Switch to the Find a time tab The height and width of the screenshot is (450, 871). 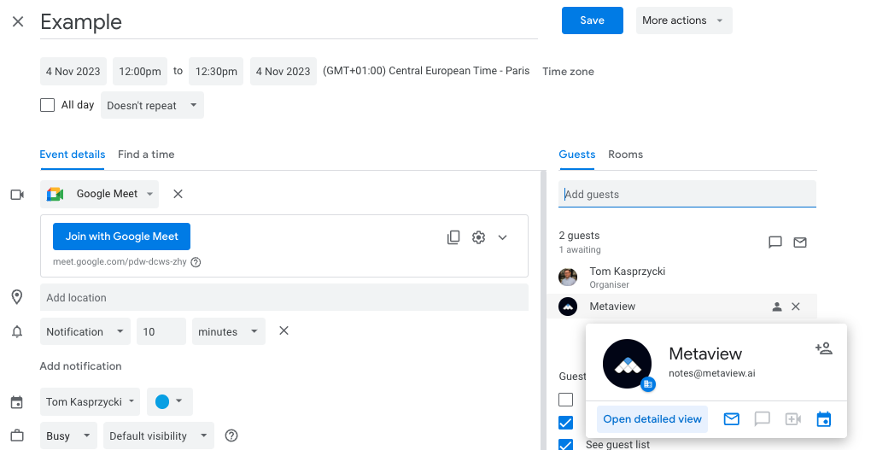pos(146,155)
